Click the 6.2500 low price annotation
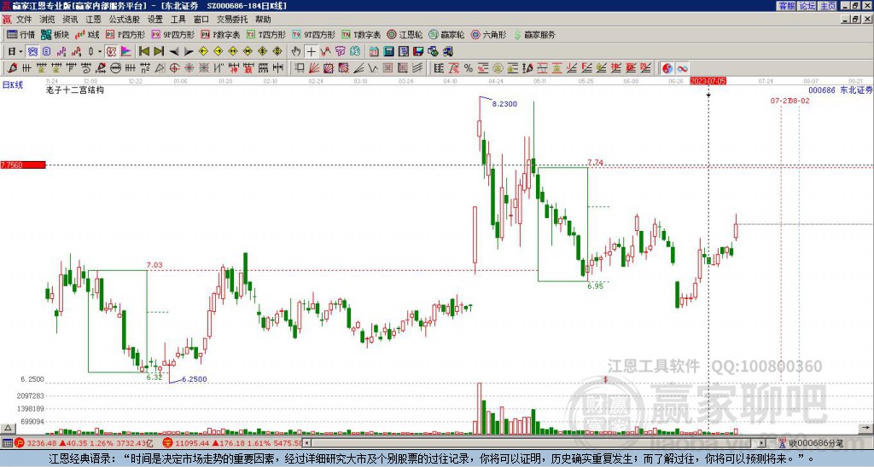The height and width of the screenshot is (467, 874). (x=194, y=379)
